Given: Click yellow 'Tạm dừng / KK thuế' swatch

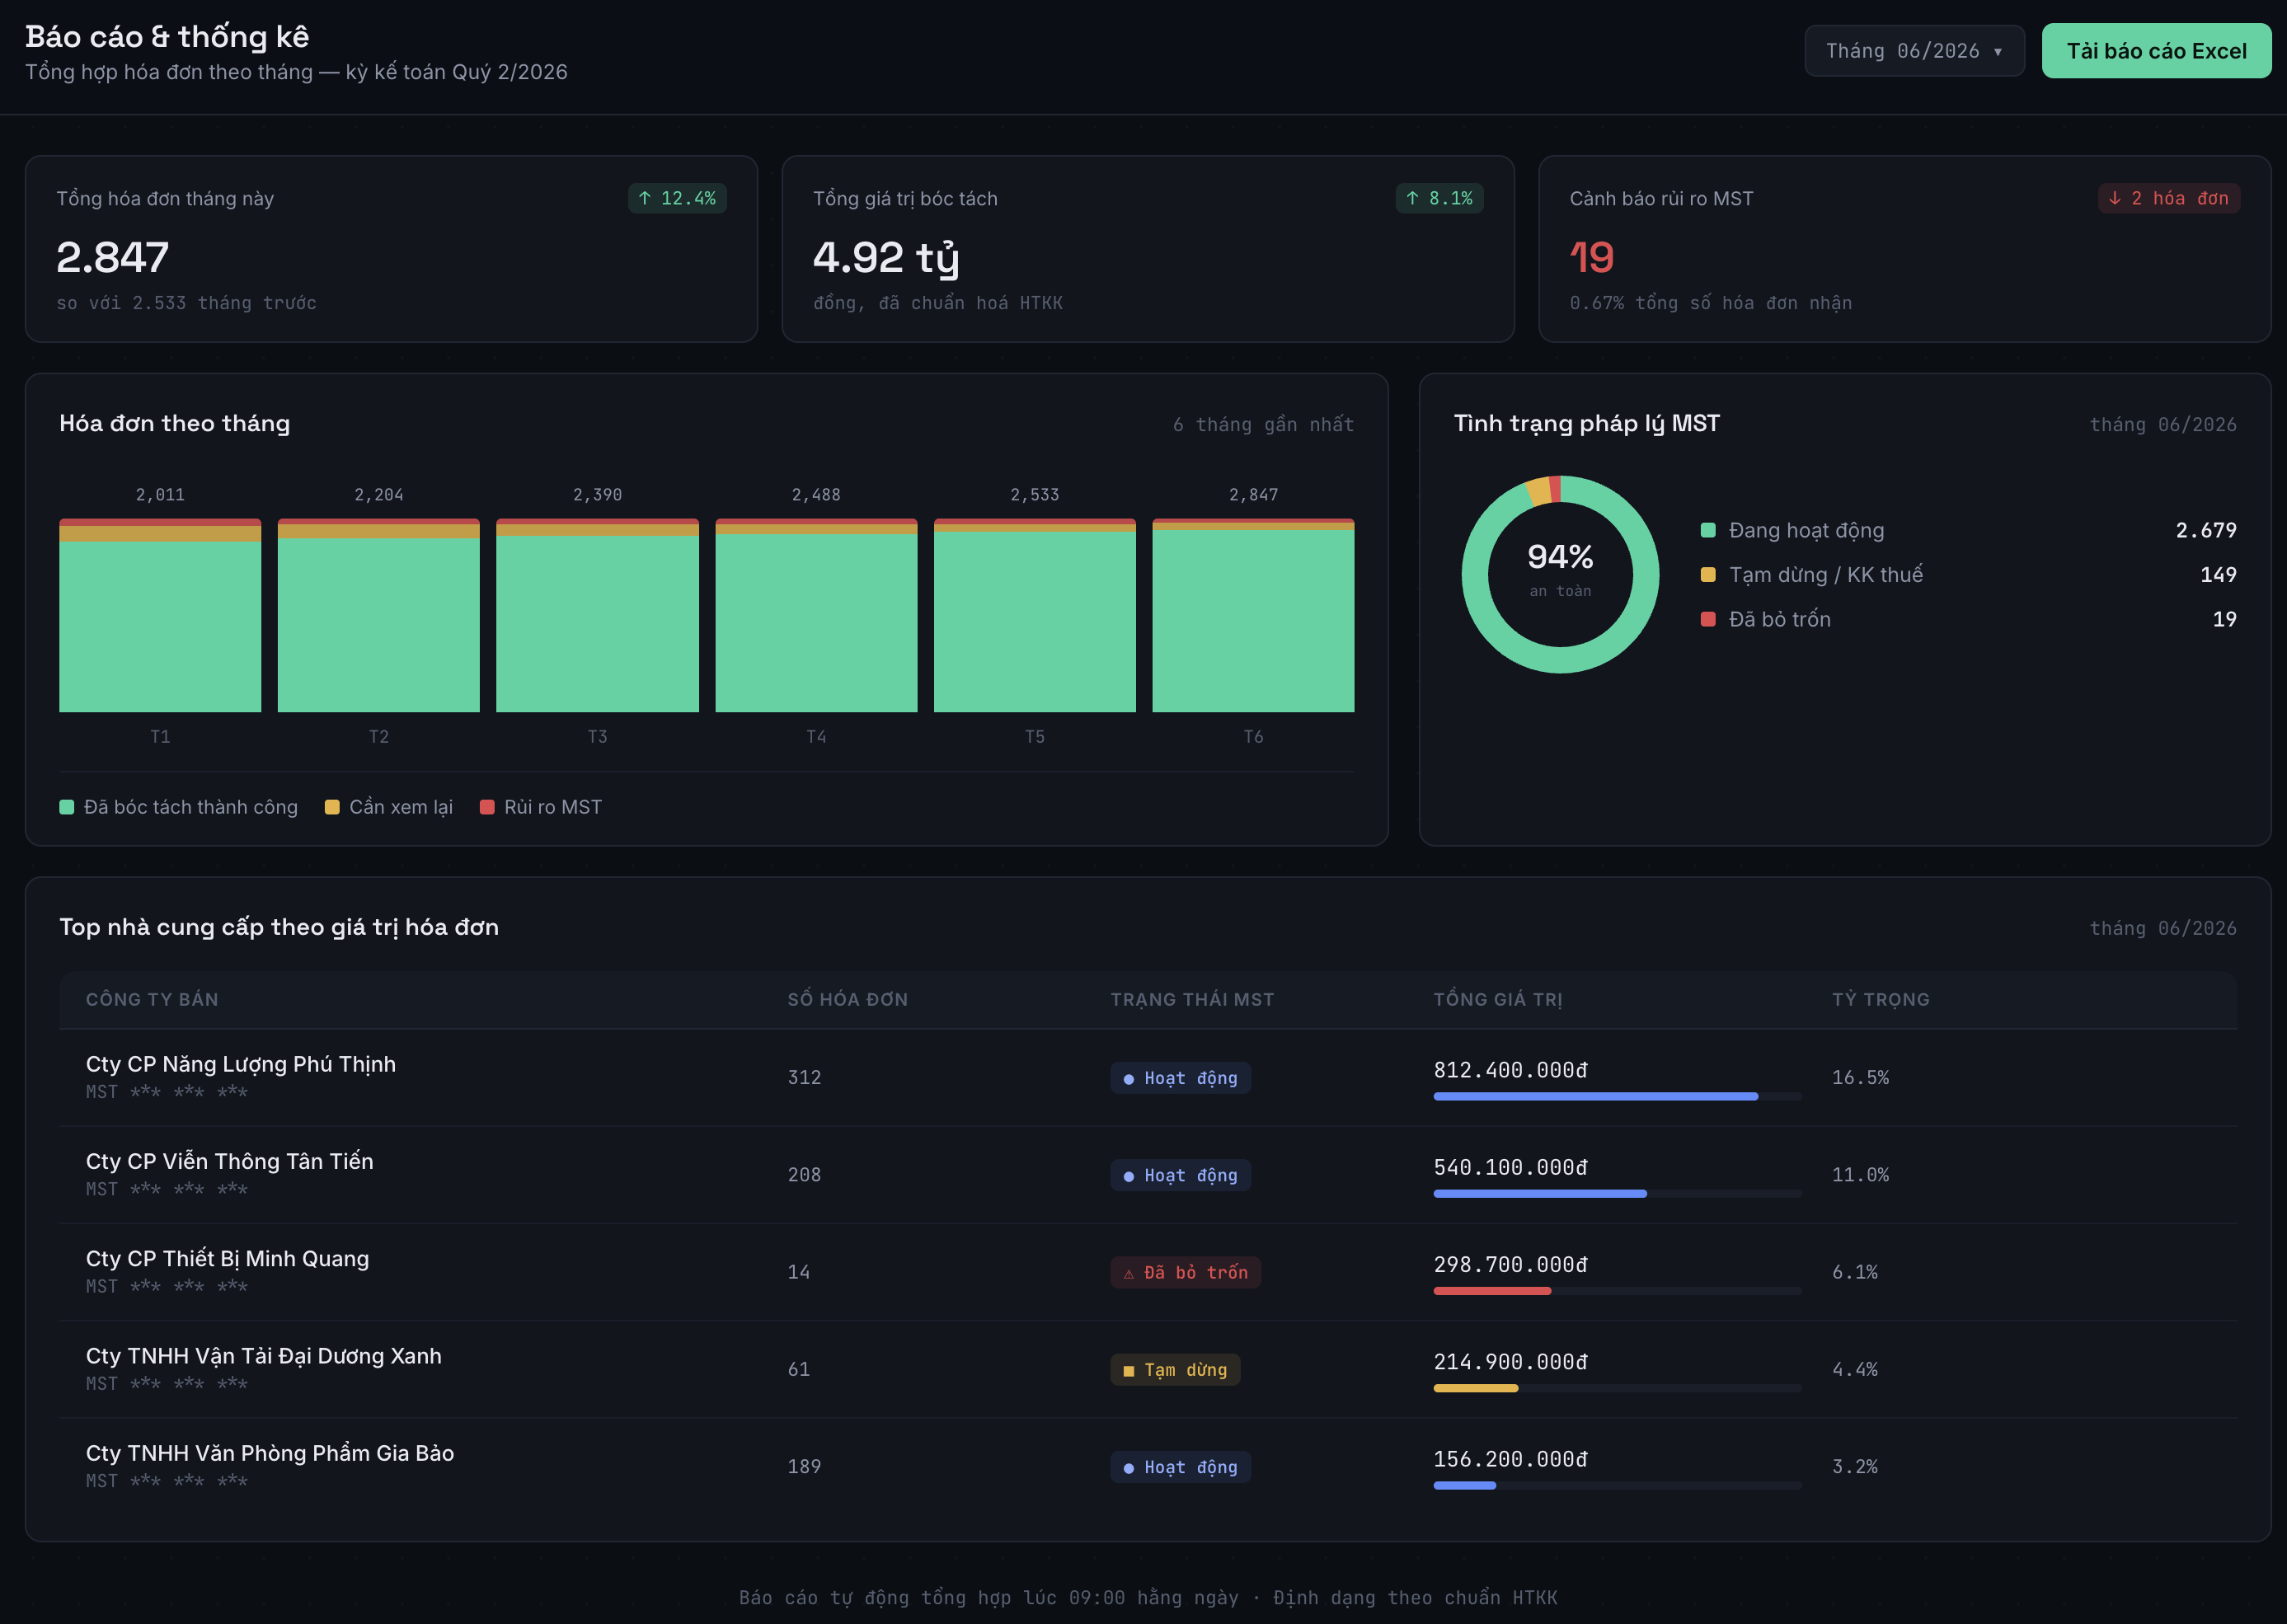Looking at the screenshot, I should coord(1708,575).
